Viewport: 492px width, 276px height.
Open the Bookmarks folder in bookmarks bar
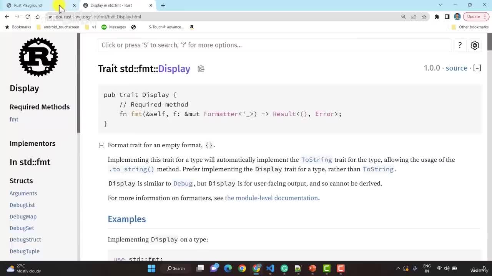(18, 27)
